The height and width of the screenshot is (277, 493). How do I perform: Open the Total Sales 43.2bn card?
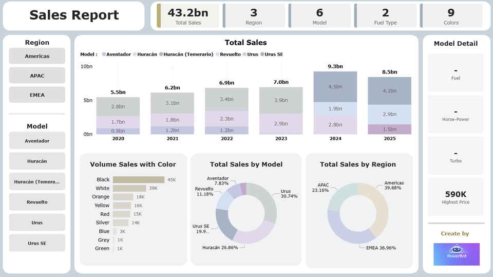(x=188, y=16)
